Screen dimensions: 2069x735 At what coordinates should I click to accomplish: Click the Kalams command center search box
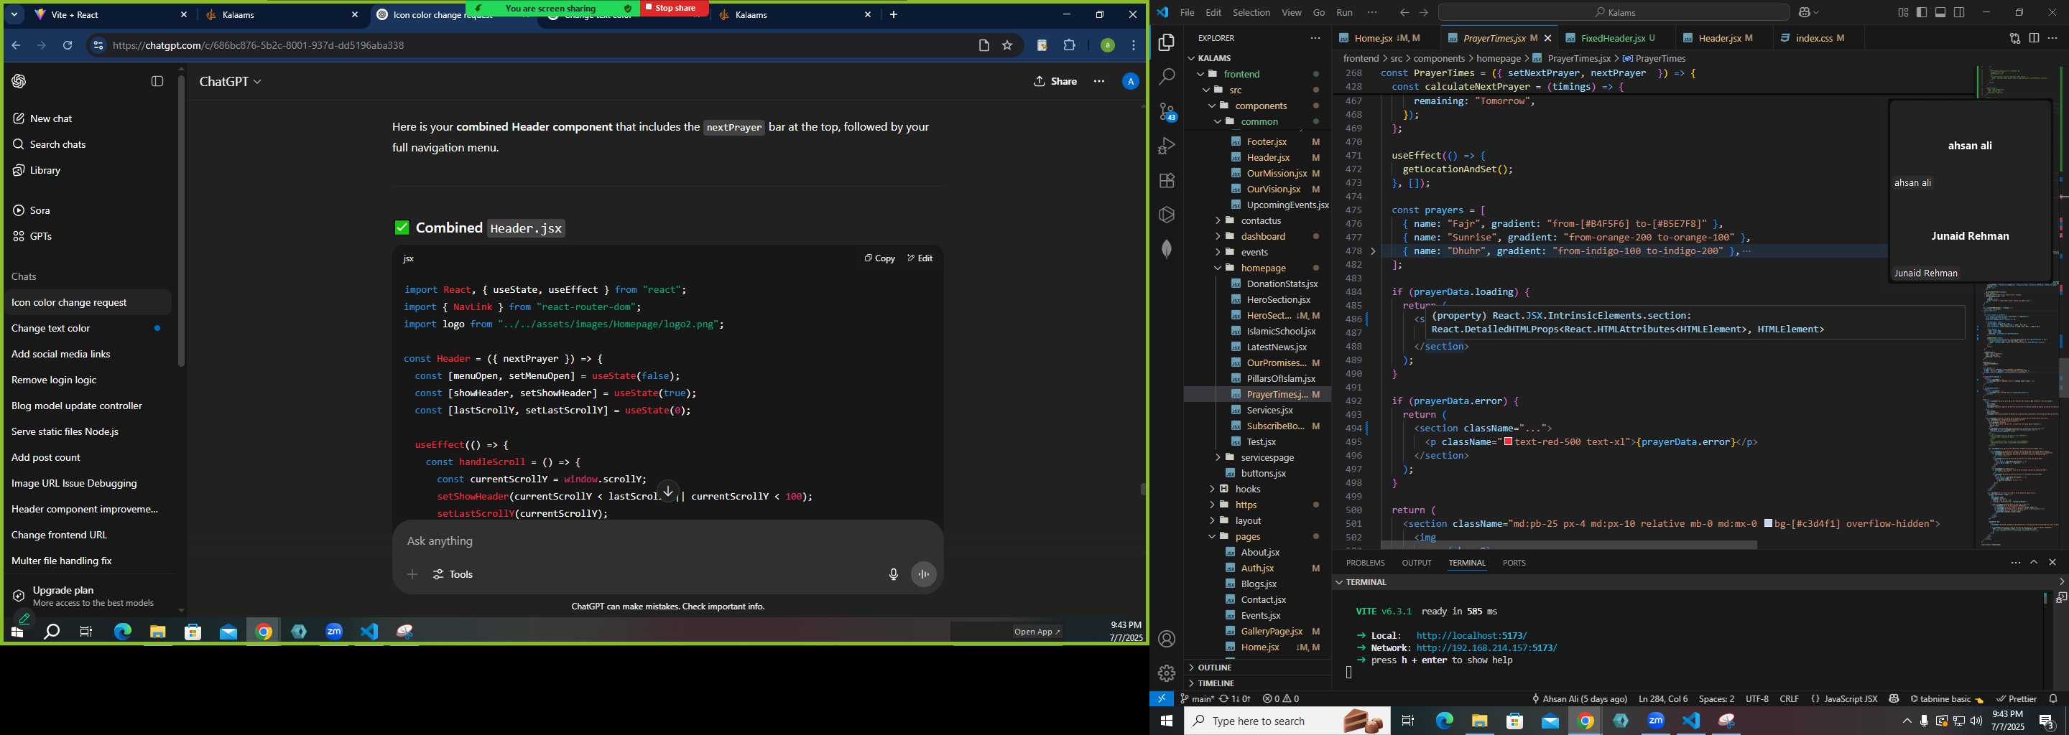pos(1613,13)
